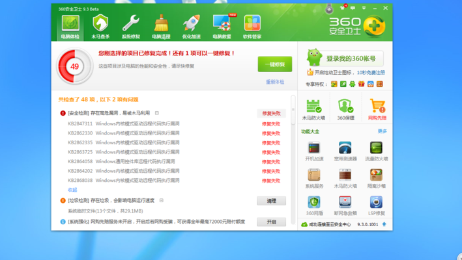The width and height of the screenshot is (462, 260).
Task: Click the 重新体检 link
Action: [275, 82]
